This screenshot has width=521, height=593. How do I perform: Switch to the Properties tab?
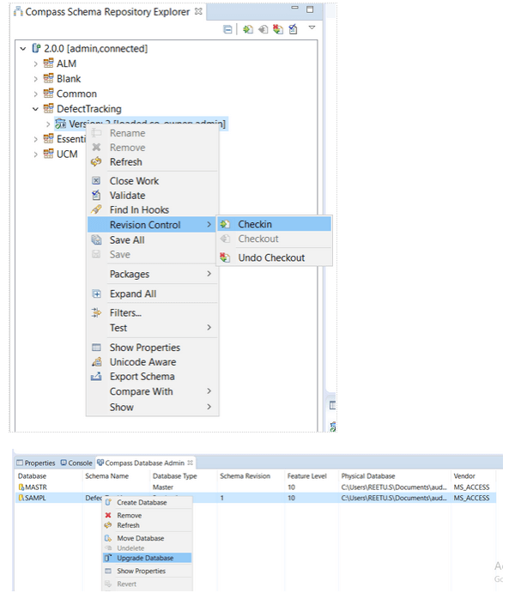pos(36,463)
